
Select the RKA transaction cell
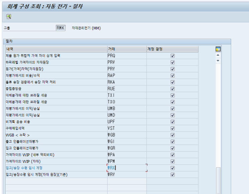127,82
